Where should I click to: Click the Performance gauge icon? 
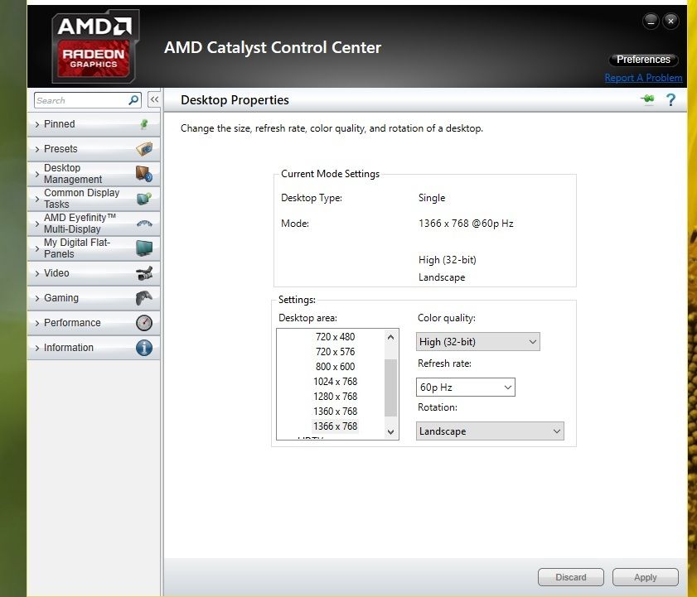pos(144,323)
